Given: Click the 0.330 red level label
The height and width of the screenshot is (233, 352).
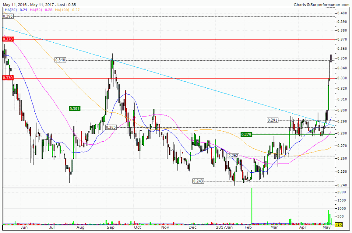Looking at the screenshot, I should [x=8, y=78].
